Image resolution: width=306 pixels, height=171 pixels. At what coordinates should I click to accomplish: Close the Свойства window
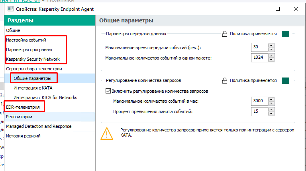(296, 9)
